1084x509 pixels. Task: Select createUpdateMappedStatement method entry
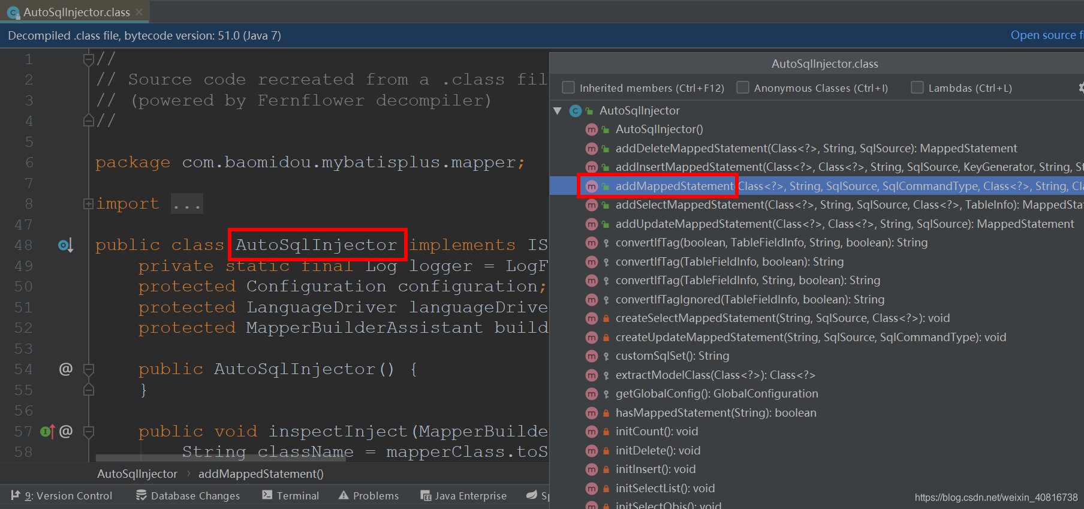coord(811,337)
